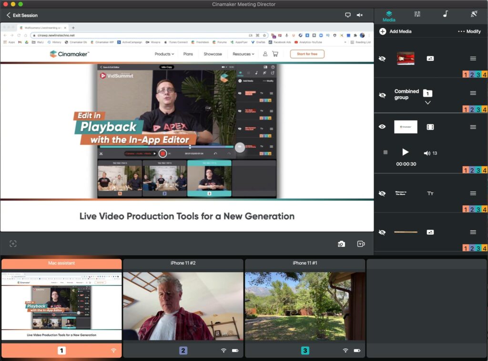Viewport: 488px width, 361px height.
Task: Click the Wi-Fi icon under iPhone 11 #1
Action: click(x=346, y=351)
